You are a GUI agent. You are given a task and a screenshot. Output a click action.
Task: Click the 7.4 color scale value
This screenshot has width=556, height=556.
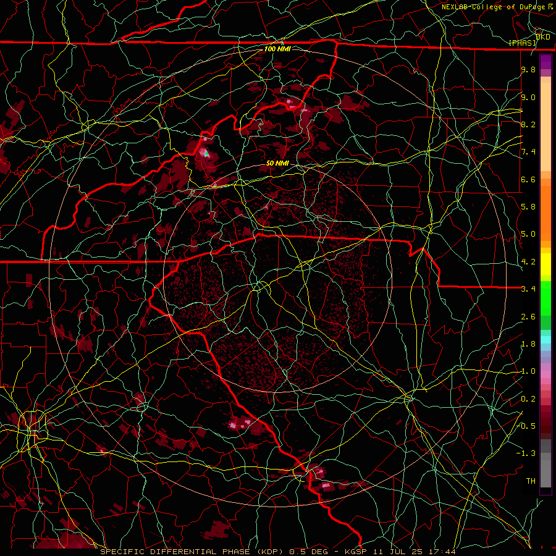pyautogui.click(x=528, y=152)
